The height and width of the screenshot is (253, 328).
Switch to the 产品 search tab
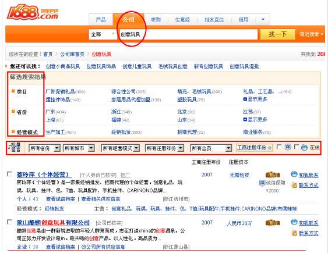pyautogui.click(x=101, y=20)
